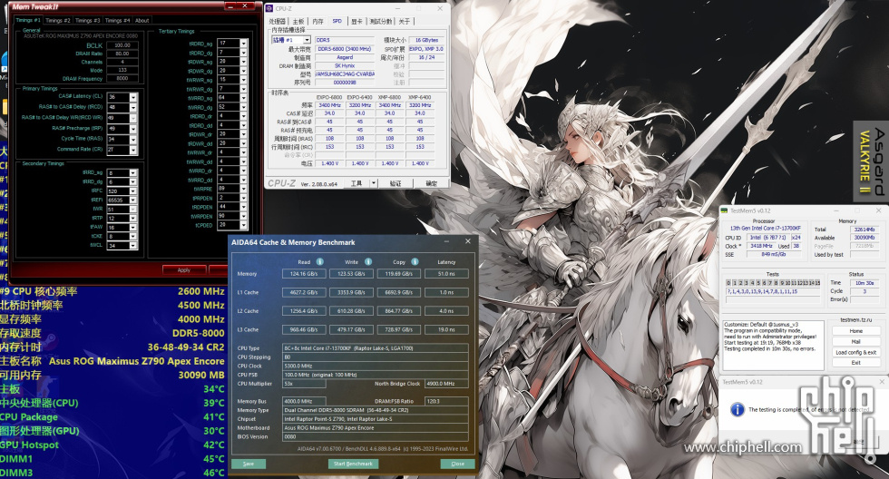Select the 内存 tab in CPU-Z

point(318,22)
